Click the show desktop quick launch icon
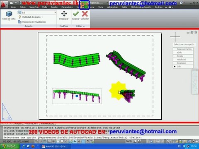The height and width of the screenshot is (149, 199). (28, 146)
